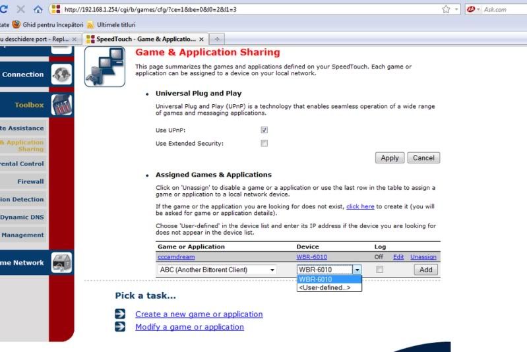Click the browser stop loading X icon
The height and width of the screenshot is (352, 527).
pyautogui.click(x=22, y=10)
